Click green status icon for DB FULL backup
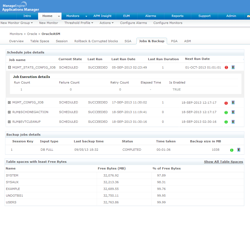The width and height of the screenshot is (250, 231). tap(232, 150)
